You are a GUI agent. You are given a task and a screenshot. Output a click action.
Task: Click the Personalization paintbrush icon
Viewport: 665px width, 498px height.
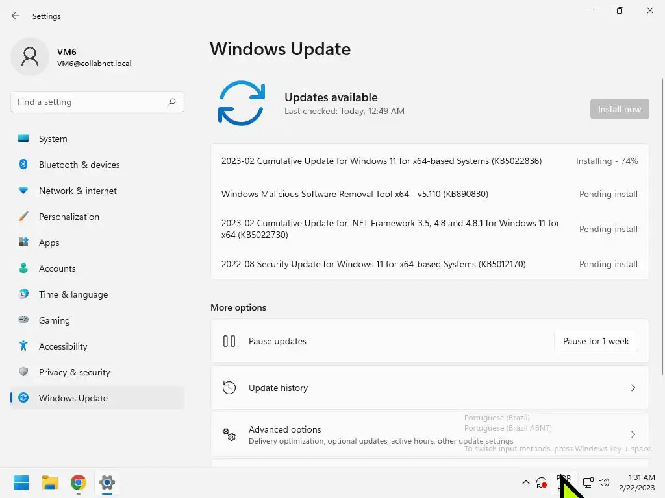[23, 217]
